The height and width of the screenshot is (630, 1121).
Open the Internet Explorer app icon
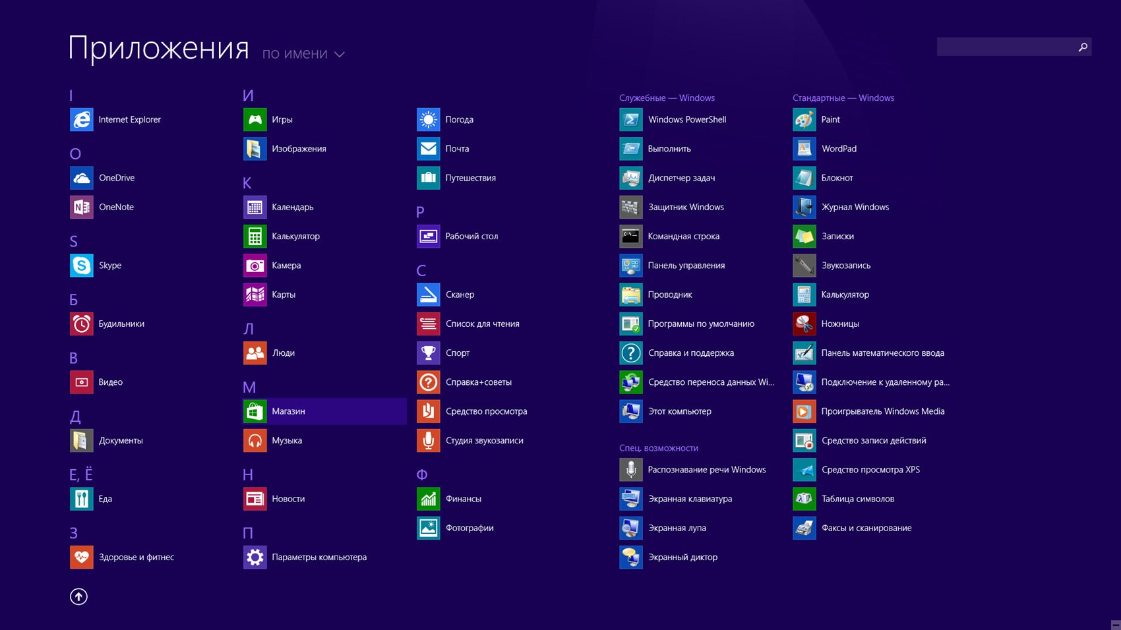point(82,119)
